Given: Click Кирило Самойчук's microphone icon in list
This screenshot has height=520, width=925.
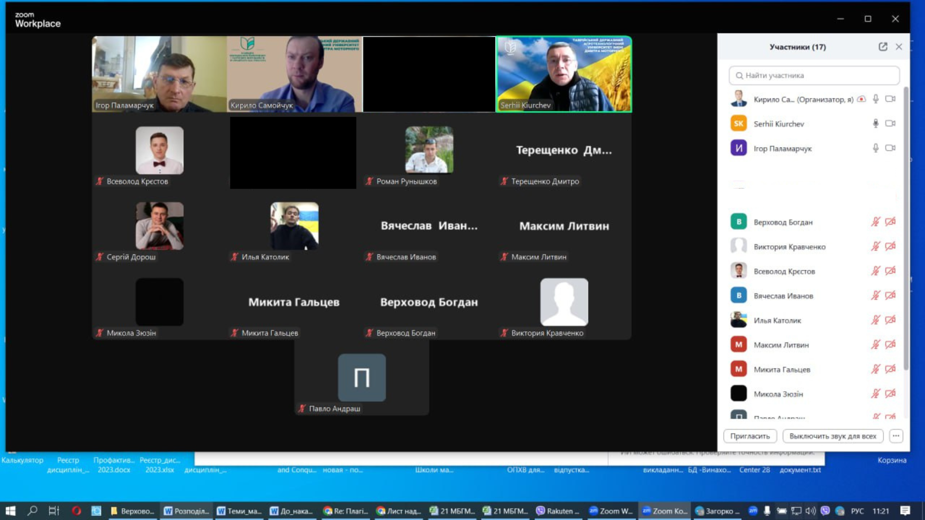Looking at the screenshot, I should click(x=875, y=99).
